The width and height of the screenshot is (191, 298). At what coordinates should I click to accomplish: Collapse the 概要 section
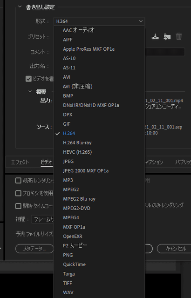click(x=30, y=91)
